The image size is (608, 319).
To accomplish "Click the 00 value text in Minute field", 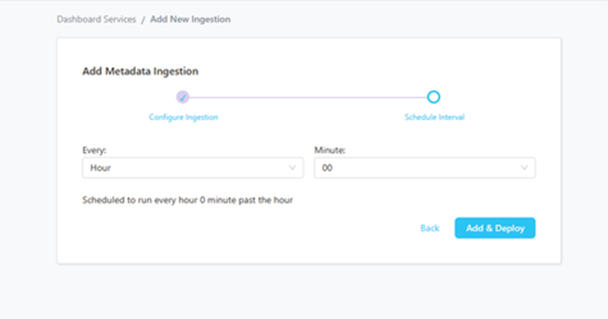I will coord(328,168).
